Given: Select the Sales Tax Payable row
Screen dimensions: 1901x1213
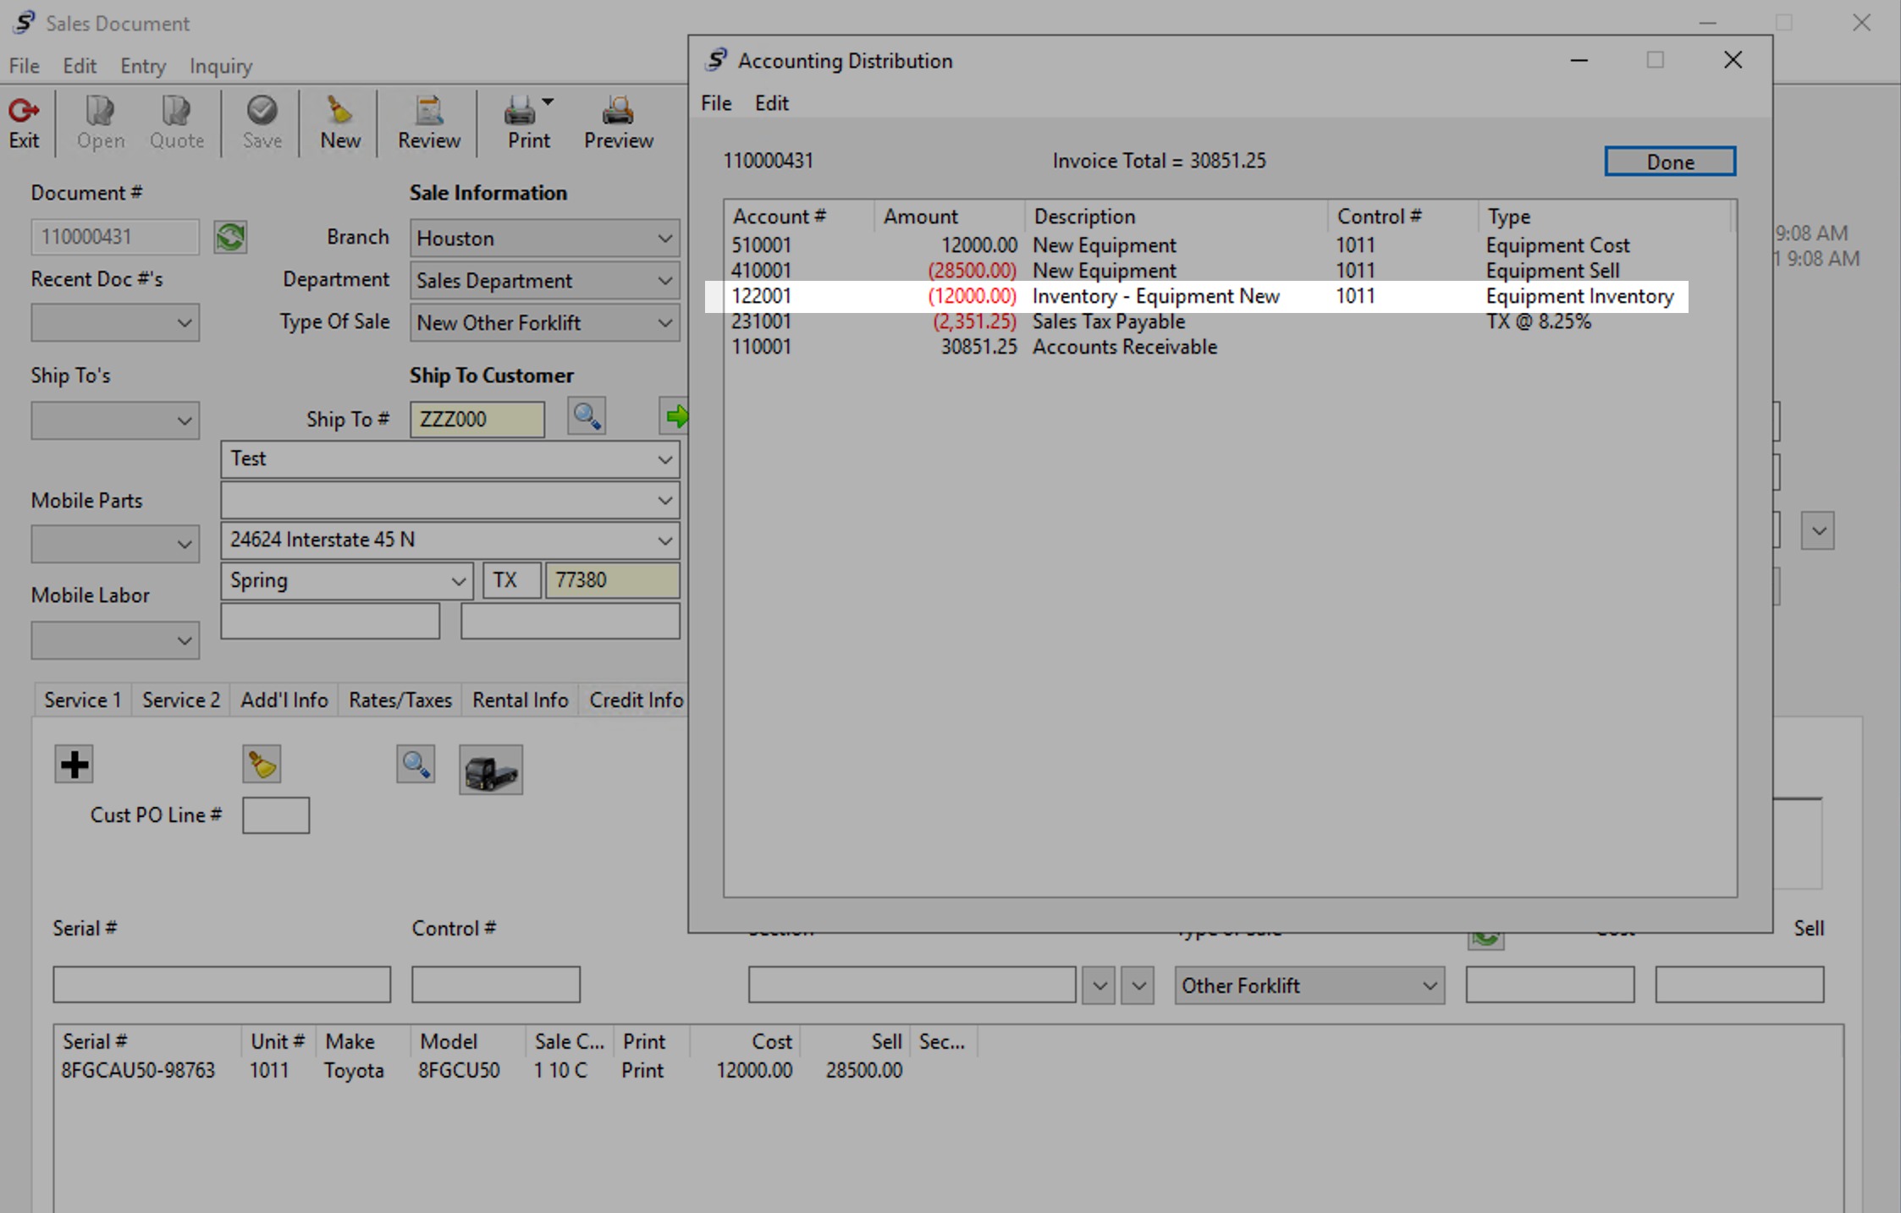Looking at the screenshot, I should point(1109,321).
